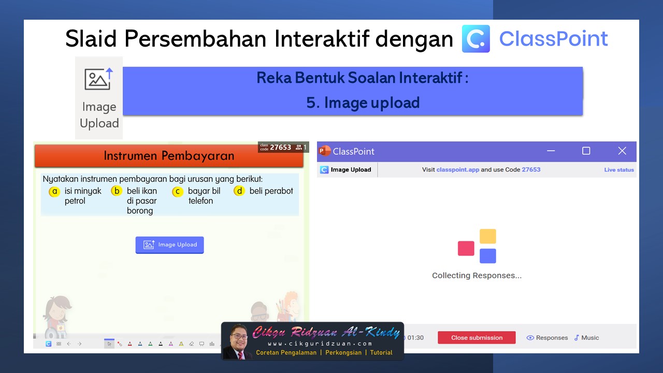Check Live status link
This screenshot has width=663, height=373.
[618, 169]
